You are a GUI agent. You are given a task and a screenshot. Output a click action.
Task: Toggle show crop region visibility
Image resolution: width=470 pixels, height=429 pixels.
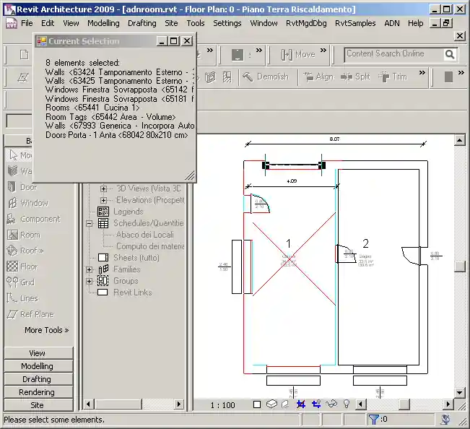pyautogui.click(x=316, y=404)
